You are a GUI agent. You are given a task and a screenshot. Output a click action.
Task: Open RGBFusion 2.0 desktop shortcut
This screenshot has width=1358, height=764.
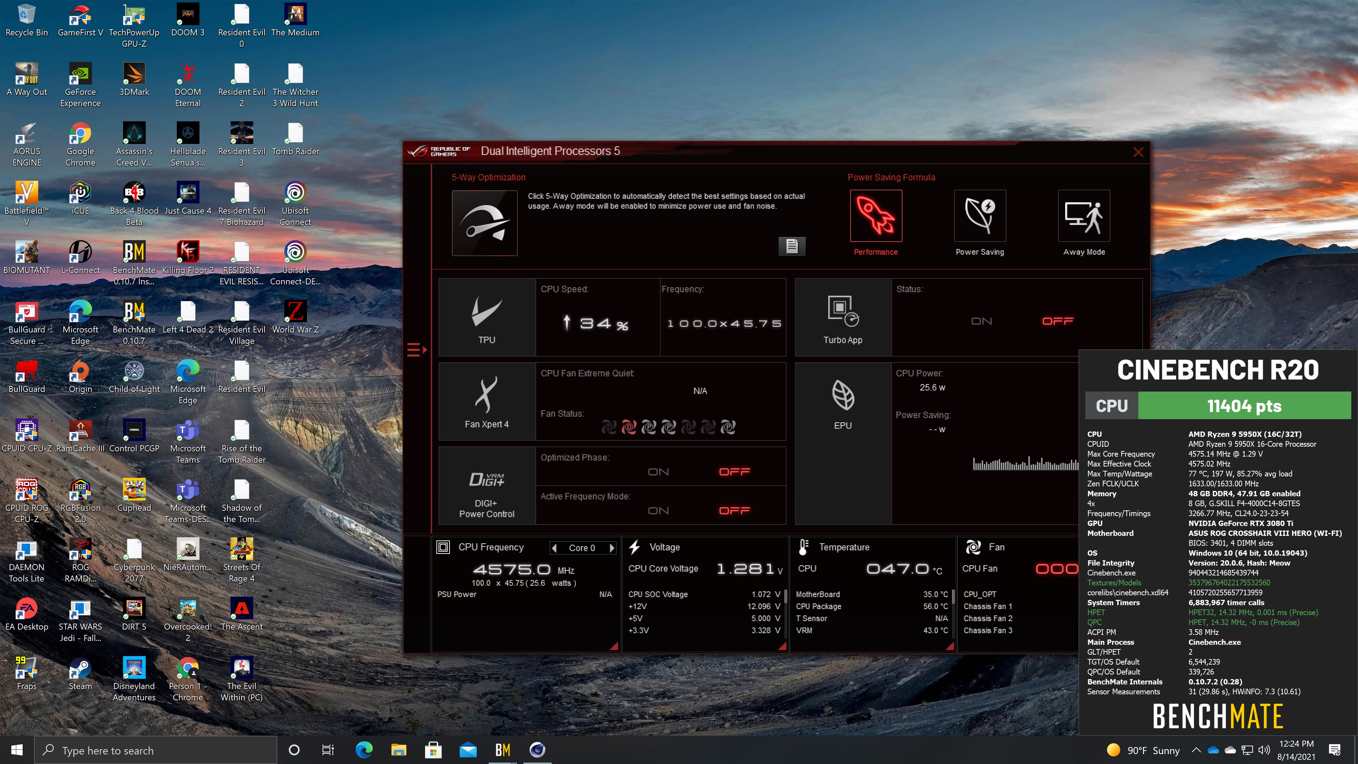(80, 501)
